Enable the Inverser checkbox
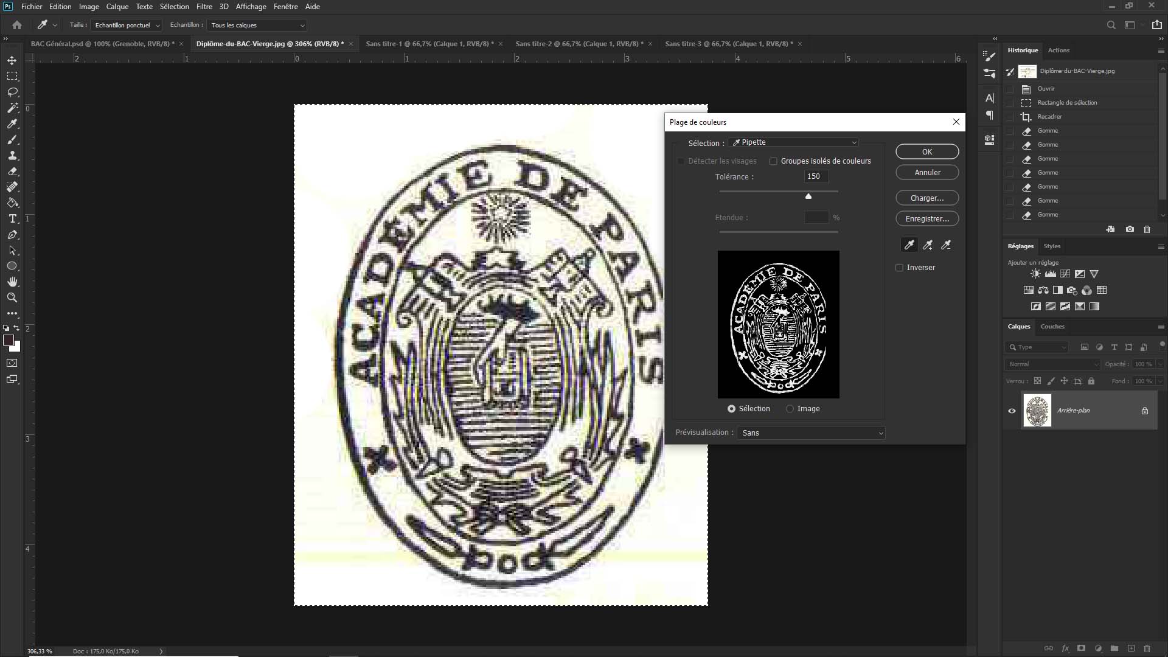The height and width of the screenshot is (657, 1168). point(899,268)
